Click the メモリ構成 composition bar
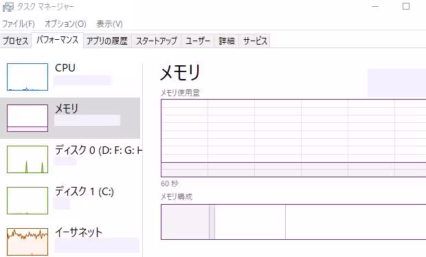 click(x=293, y=222)
